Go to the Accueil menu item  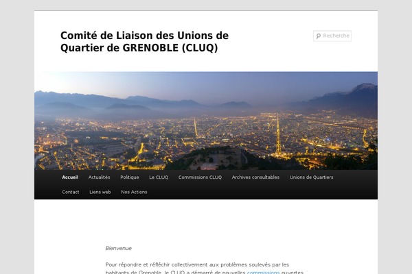(70, 177)
